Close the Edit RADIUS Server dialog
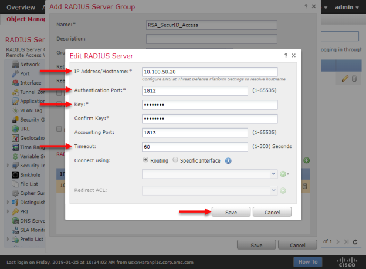This screenshot has width=366, height=269. pos(293,55)
